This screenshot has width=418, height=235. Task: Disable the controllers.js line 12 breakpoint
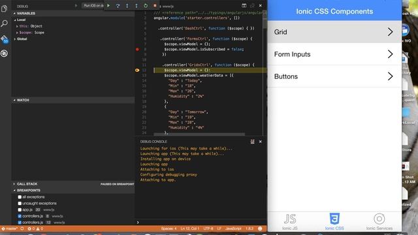(20, 223)
